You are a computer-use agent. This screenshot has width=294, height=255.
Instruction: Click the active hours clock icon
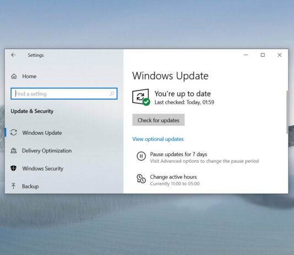point(141,179)
